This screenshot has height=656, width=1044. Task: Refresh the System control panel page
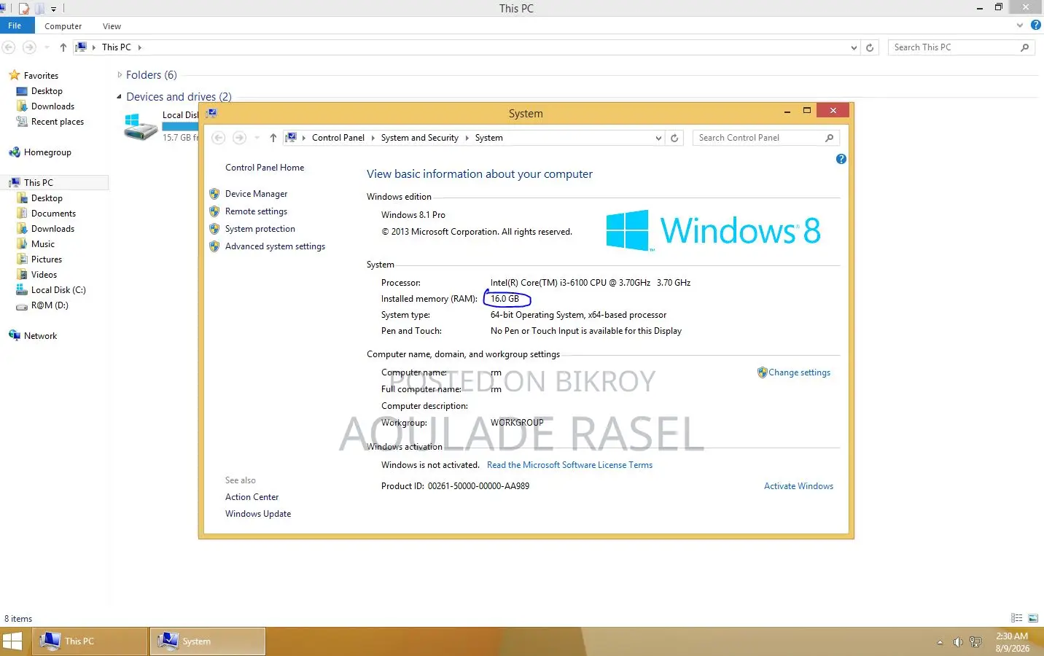(674, 138)
